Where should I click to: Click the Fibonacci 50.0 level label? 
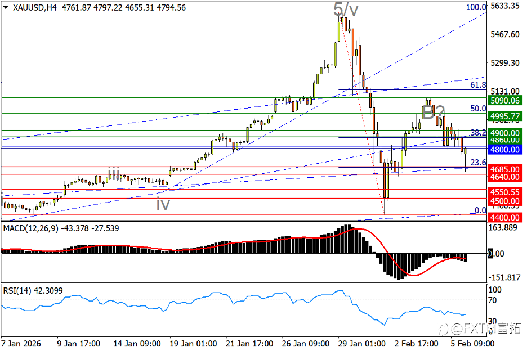(x=478, y=108)
